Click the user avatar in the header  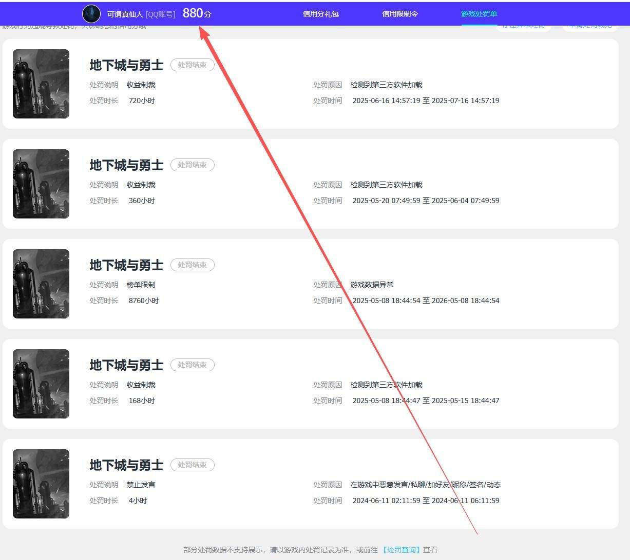91,14
